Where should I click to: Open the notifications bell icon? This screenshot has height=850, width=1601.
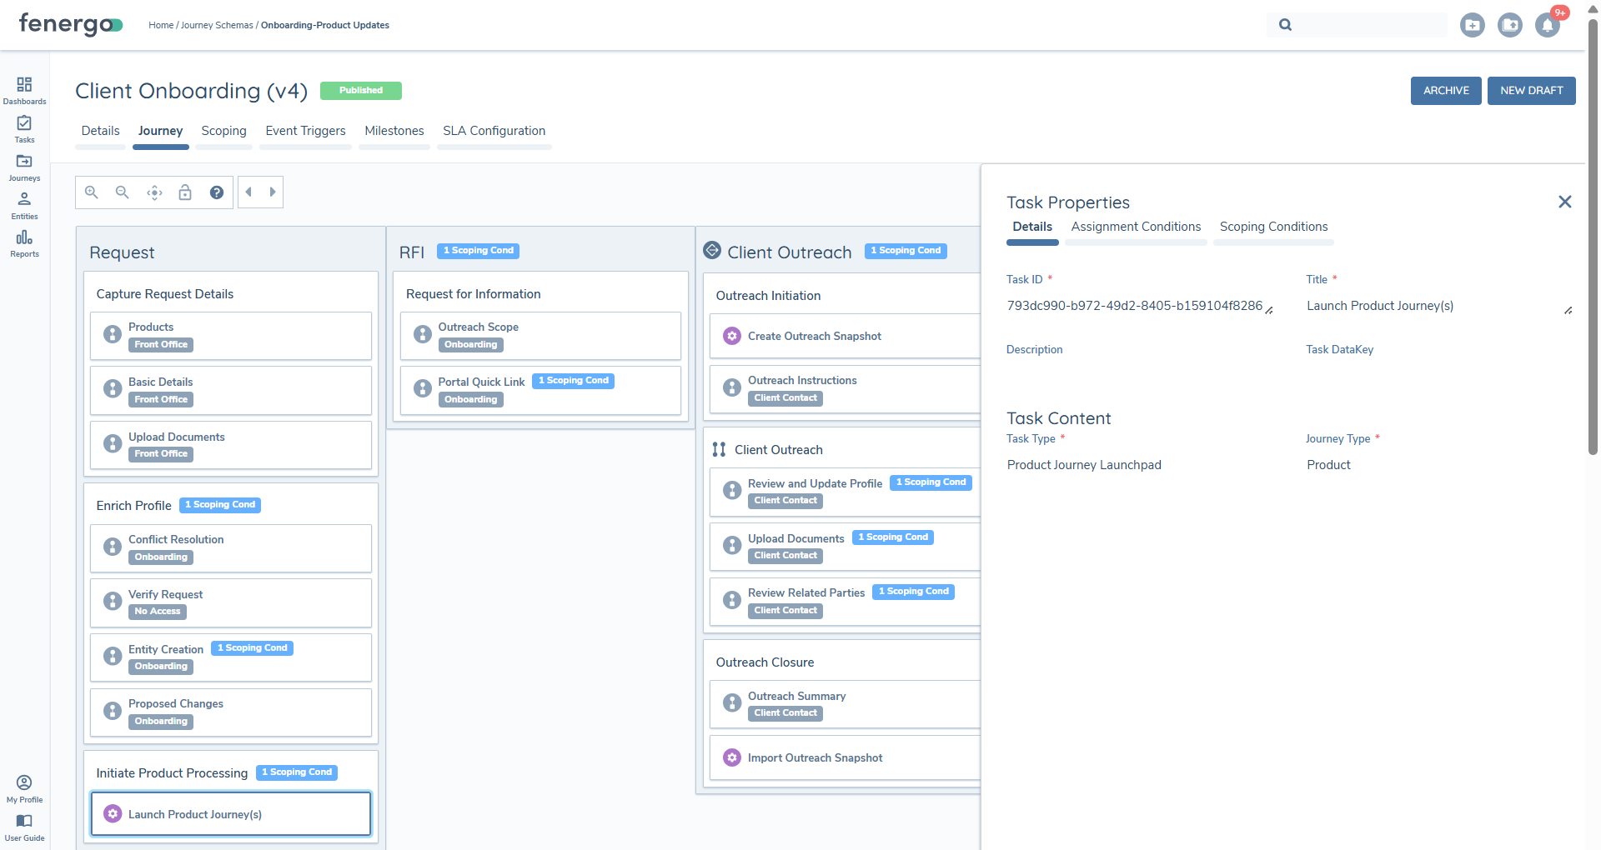1548,26
